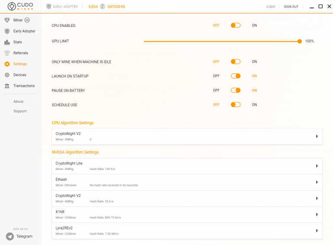The width and height of the screenshot is (333, 245).
Task: Disable the LAUNCH ON STARTUP switch
Action: coord(235,76)
